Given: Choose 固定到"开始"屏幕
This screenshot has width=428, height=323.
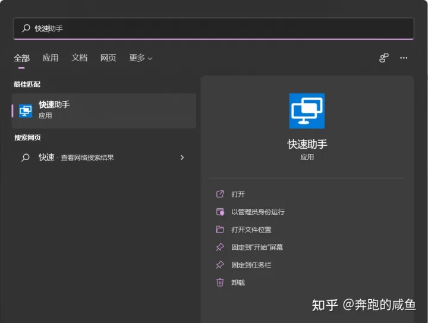Looking at the screenshot, I should (257, 247).
